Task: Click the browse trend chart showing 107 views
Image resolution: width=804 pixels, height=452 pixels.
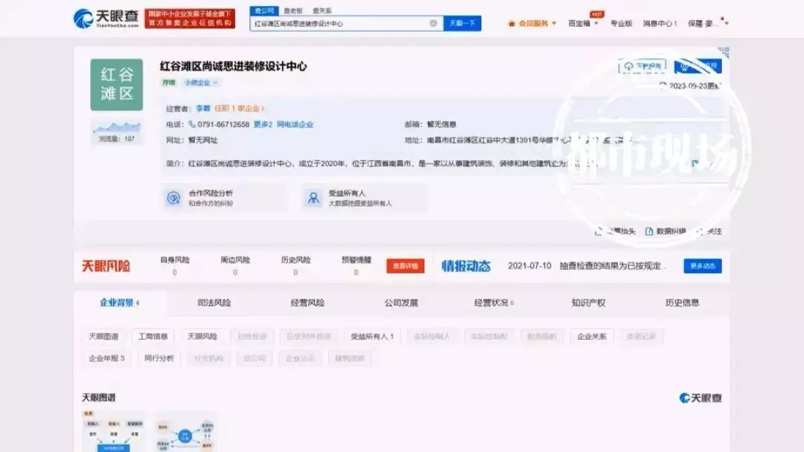Action: 116,132
